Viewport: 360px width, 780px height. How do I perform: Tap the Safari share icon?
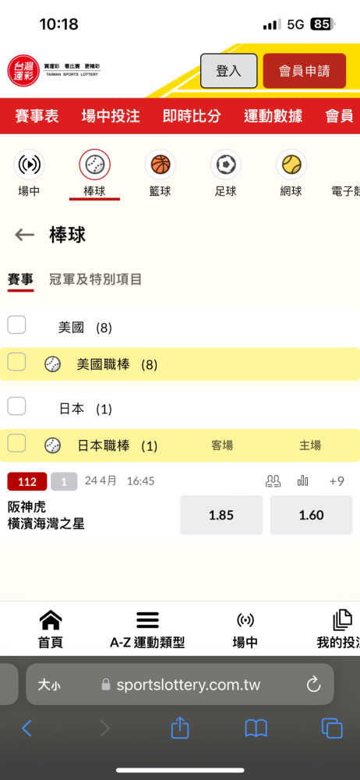(x=180, y=729)
